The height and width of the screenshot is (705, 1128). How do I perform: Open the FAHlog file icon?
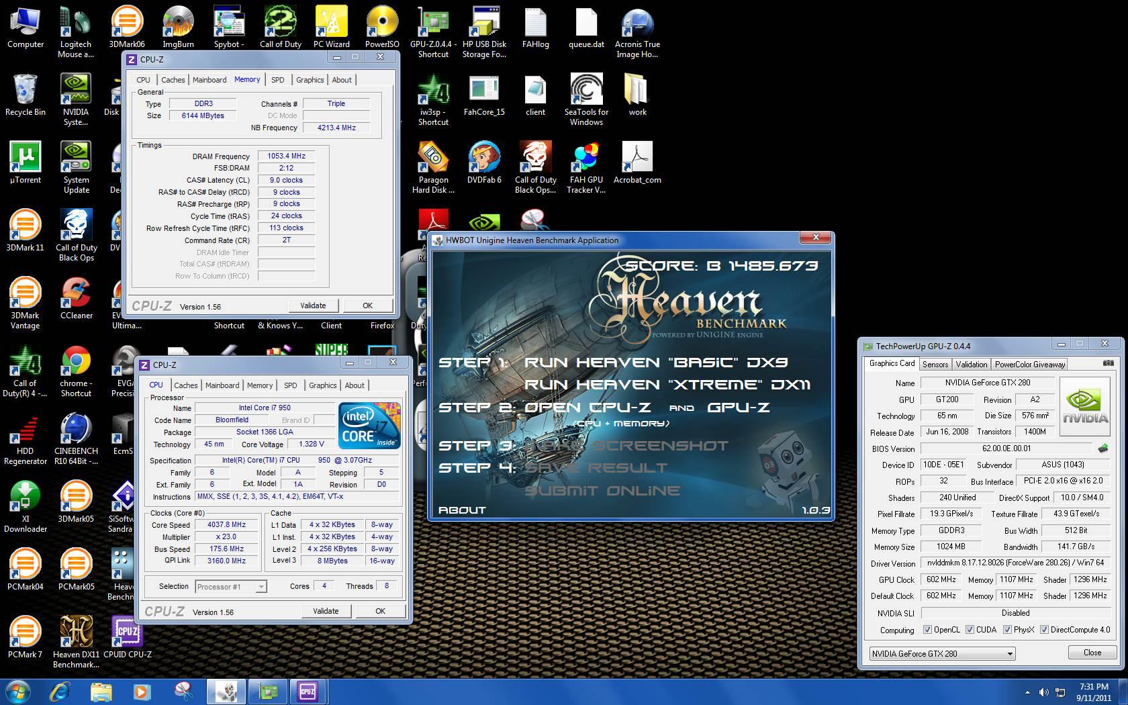click(535, 28)
